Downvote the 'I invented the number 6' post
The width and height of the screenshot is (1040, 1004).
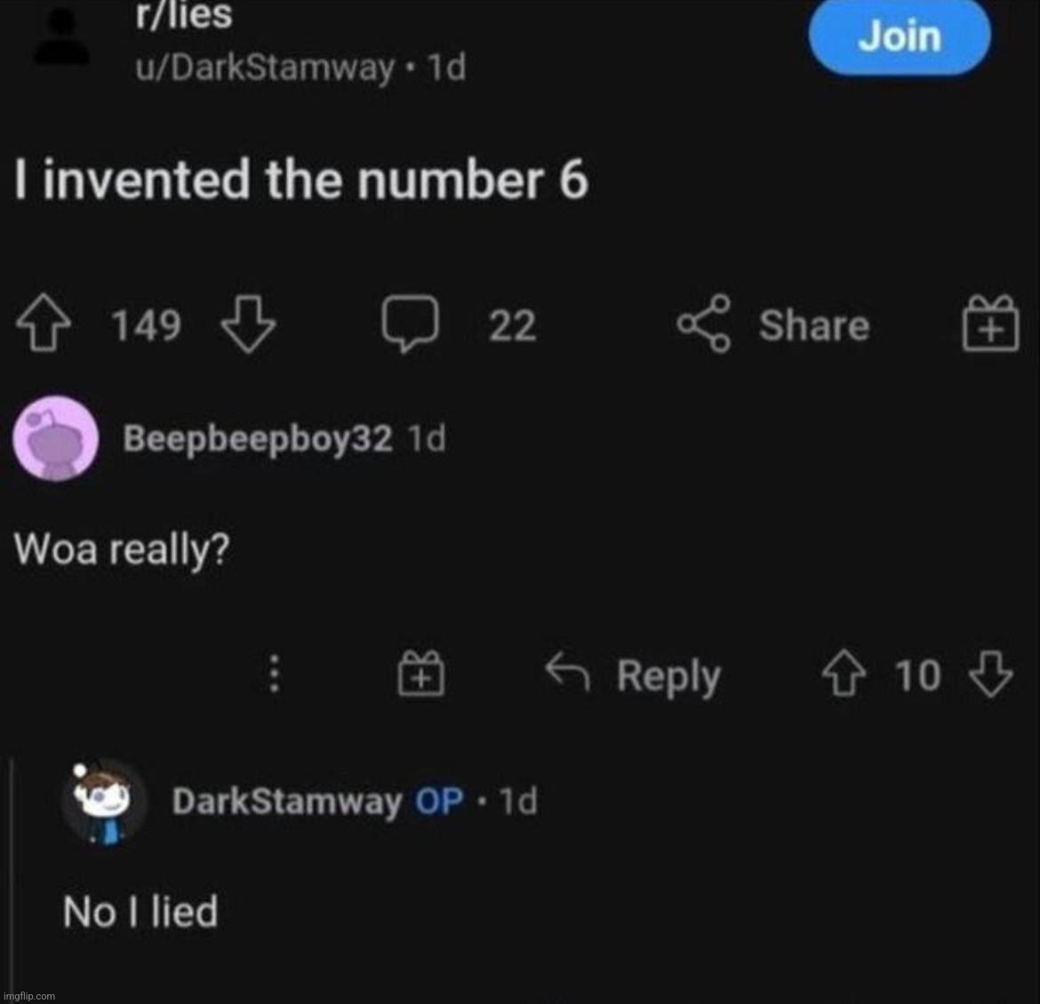click(247, 326)
